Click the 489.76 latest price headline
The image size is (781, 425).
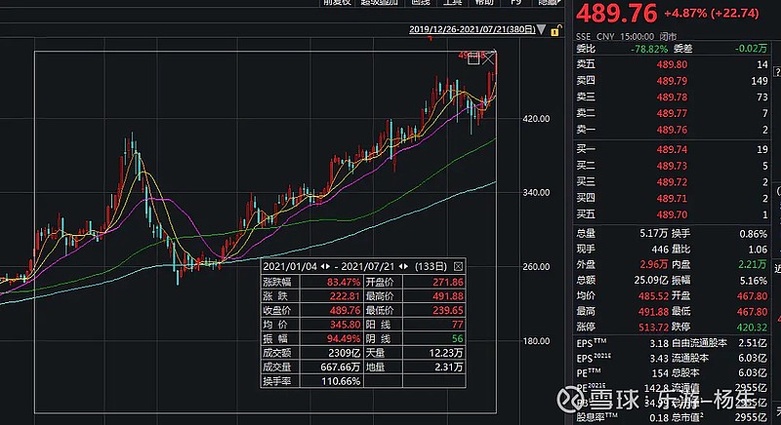coord(617,14)
